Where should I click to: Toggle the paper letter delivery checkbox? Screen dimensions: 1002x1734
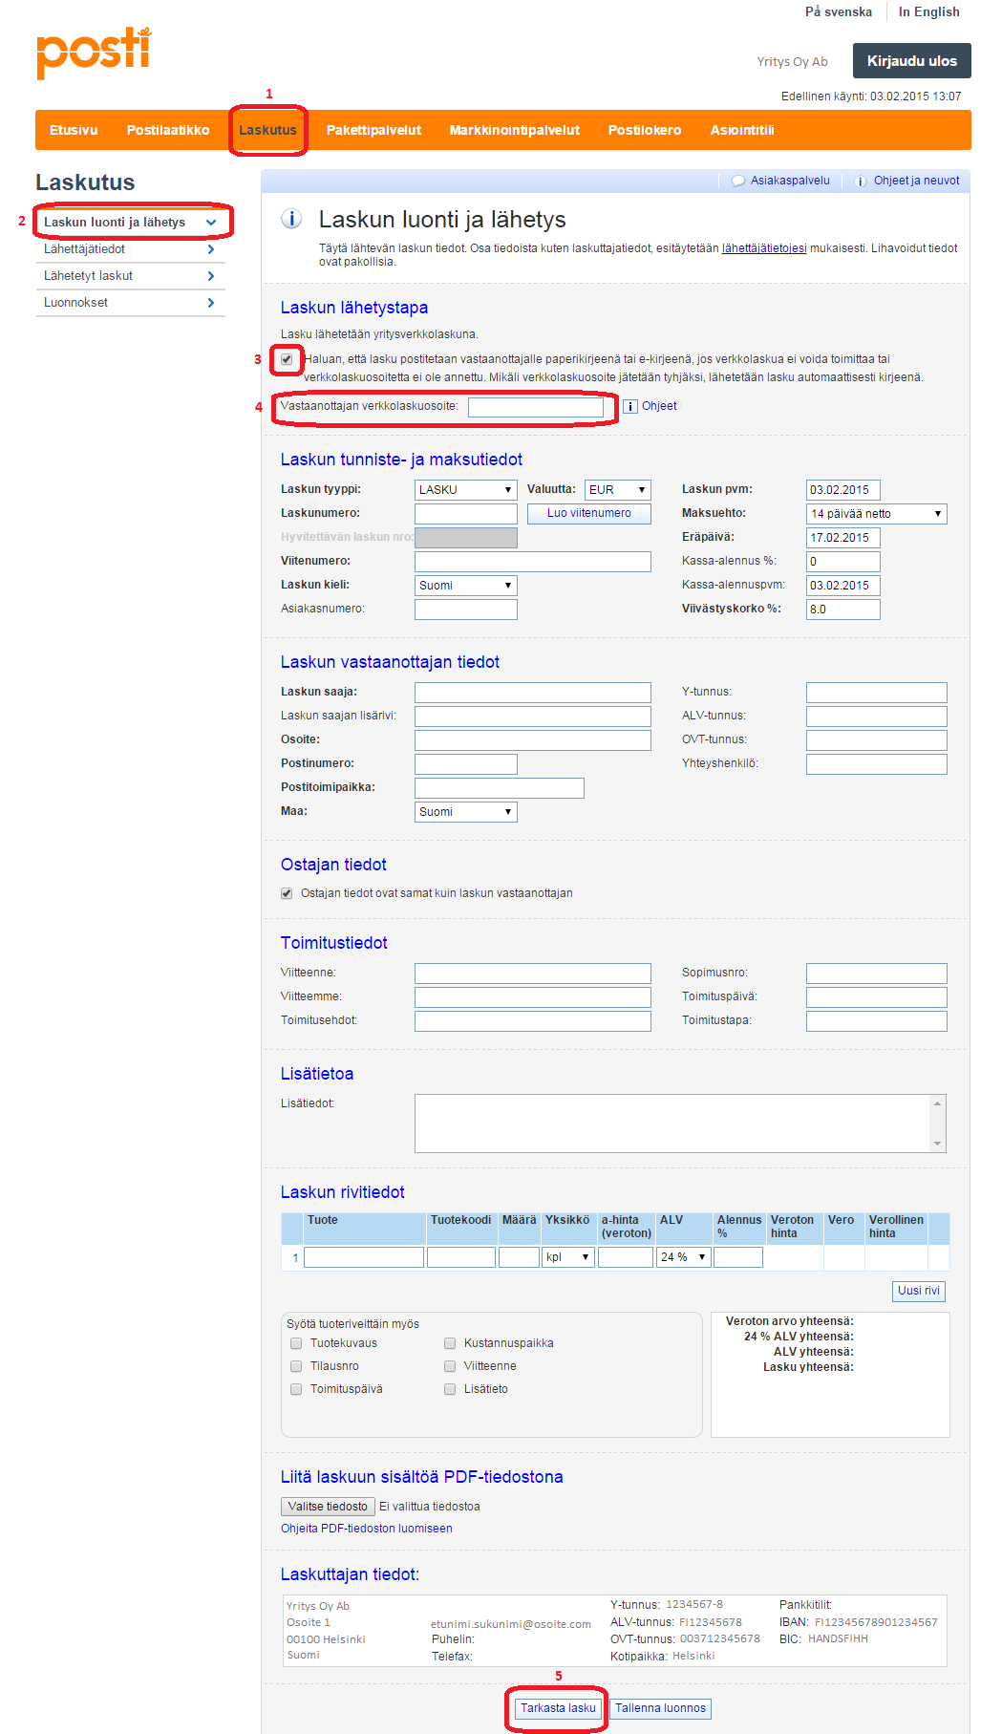287,359
